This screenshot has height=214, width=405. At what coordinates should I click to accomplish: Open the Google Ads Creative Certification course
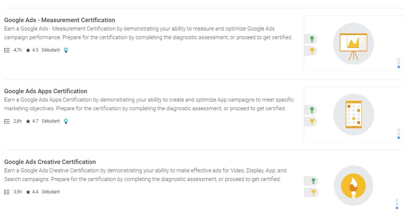point(50,162)
